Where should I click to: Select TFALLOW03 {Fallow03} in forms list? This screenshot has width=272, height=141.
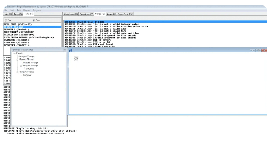click(32, 24)
